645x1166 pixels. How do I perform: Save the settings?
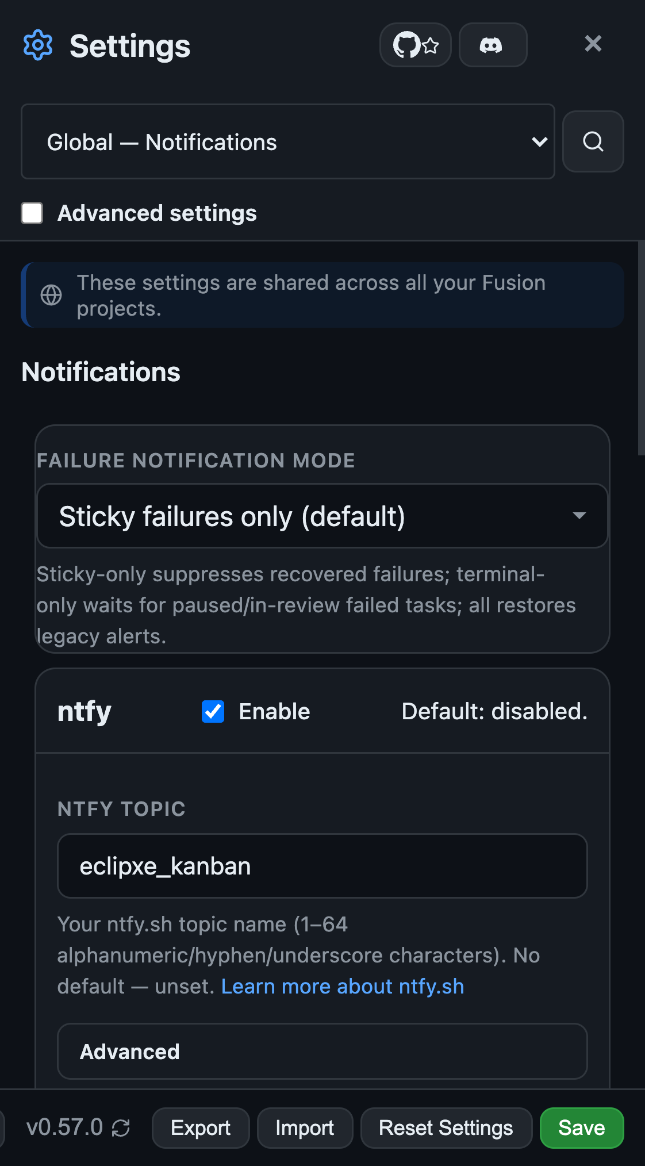(x=582, y=1128)
